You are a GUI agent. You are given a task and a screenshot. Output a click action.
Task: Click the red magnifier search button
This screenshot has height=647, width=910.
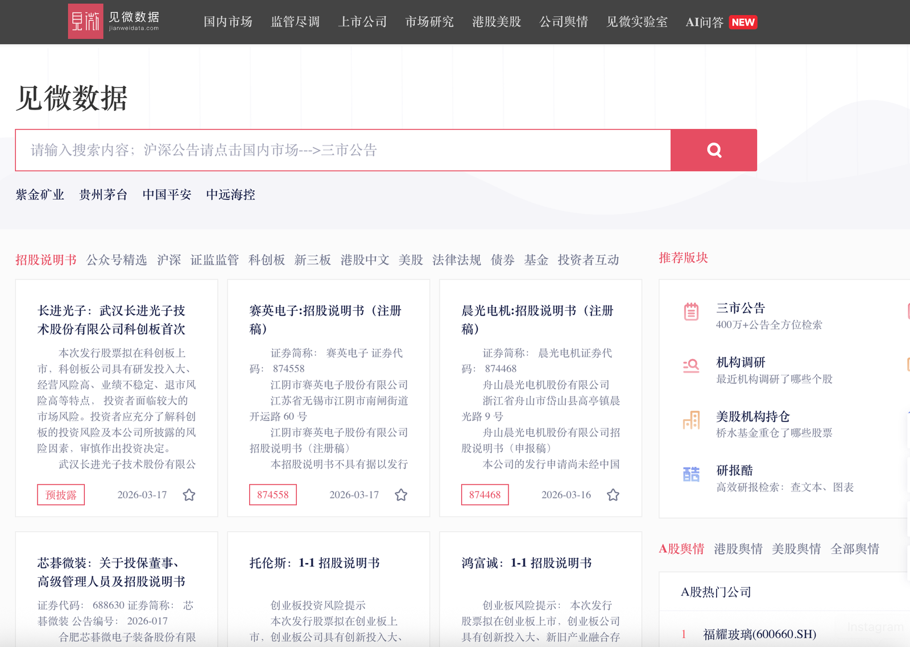[714, 150]
